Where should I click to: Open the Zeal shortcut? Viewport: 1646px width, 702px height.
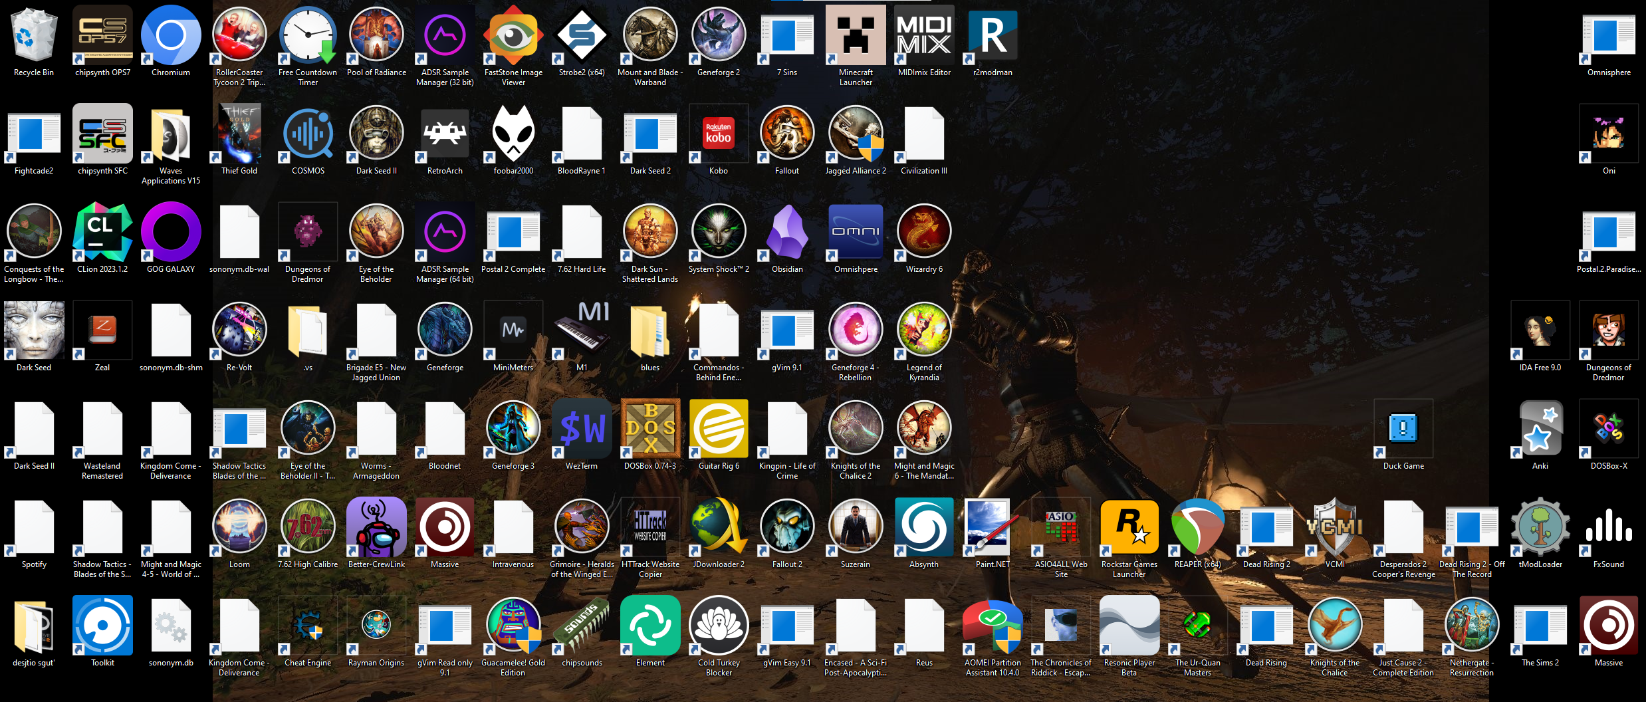coord(102,330)
